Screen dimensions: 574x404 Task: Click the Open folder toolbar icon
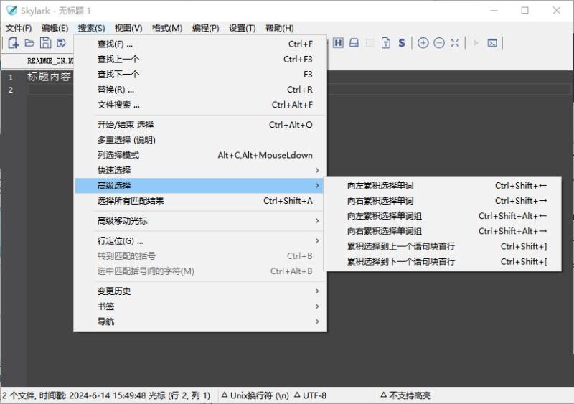[x=29, y=43]
